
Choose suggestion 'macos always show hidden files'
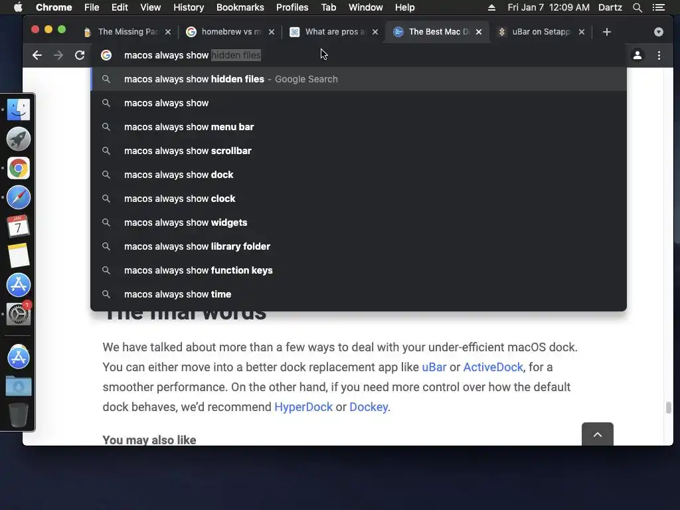coord(358,79)
